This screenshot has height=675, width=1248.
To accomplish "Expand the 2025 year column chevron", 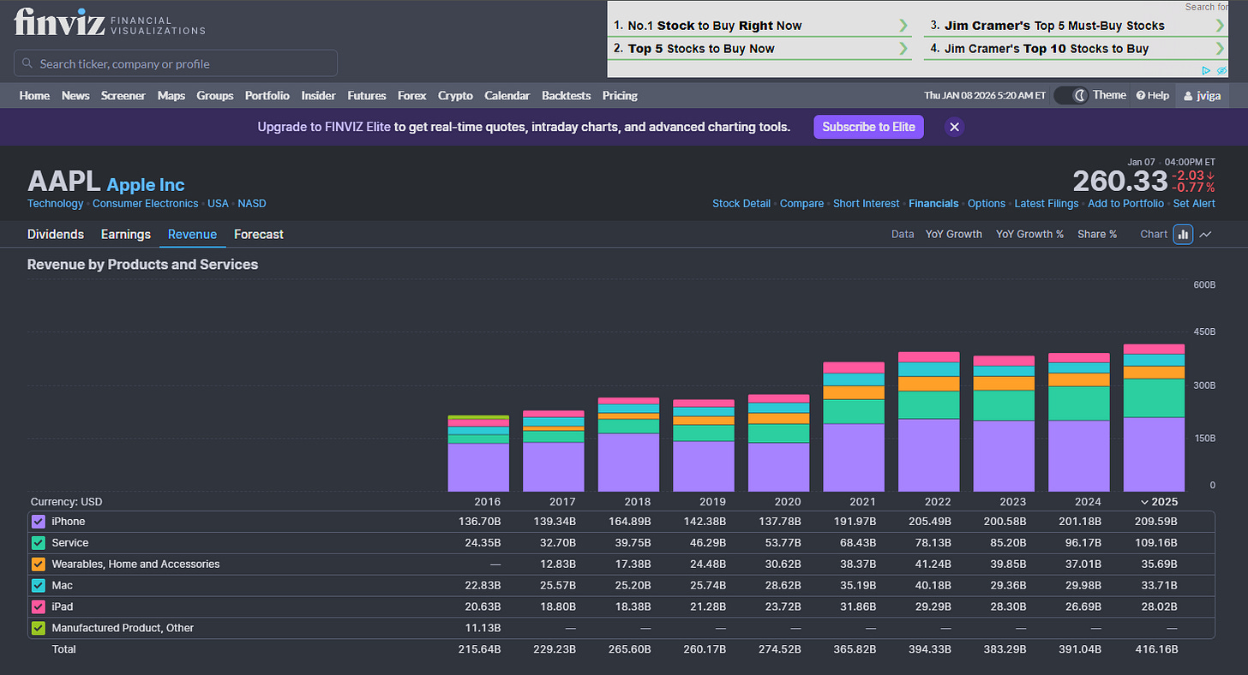I will 1144,502.
